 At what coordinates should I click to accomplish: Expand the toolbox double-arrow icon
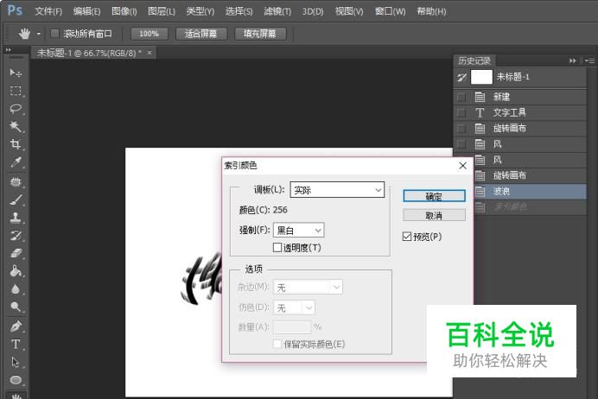pos(9,49)
